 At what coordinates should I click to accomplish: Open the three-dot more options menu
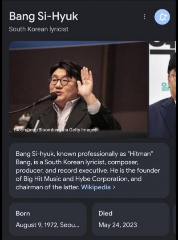(144, 17)
